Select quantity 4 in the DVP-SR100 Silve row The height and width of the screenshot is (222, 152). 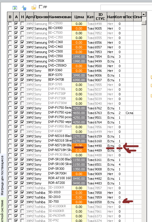pos(119,165)
